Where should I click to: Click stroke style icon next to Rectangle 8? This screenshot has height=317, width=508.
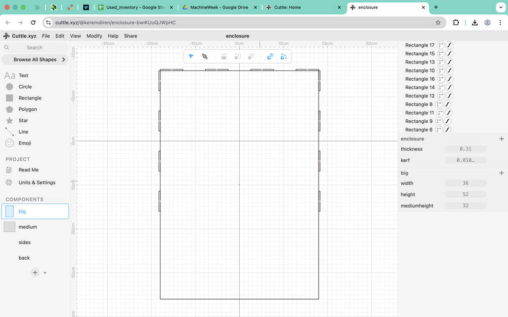click(448, 104)
